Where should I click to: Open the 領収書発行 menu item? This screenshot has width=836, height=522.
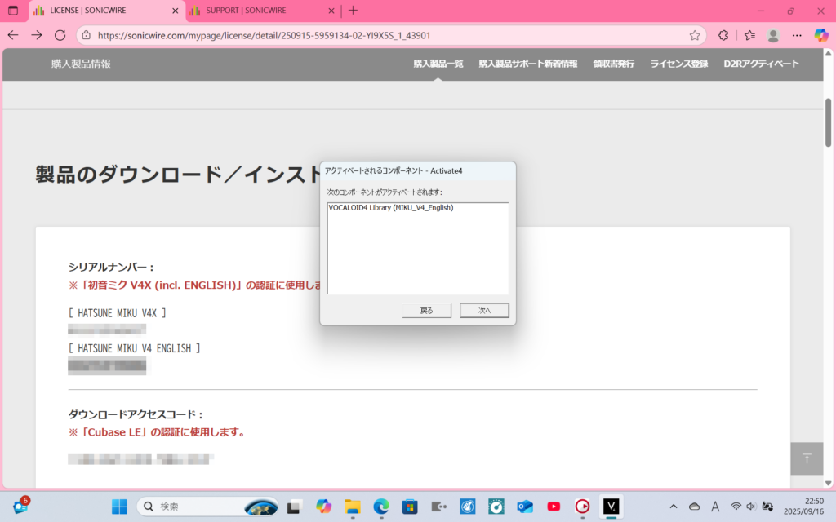click(x=613, y=64)
